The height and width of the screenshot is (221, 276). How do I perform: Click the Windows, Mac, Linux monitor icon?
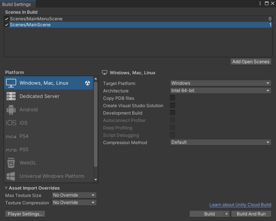[x=11, y=83]
